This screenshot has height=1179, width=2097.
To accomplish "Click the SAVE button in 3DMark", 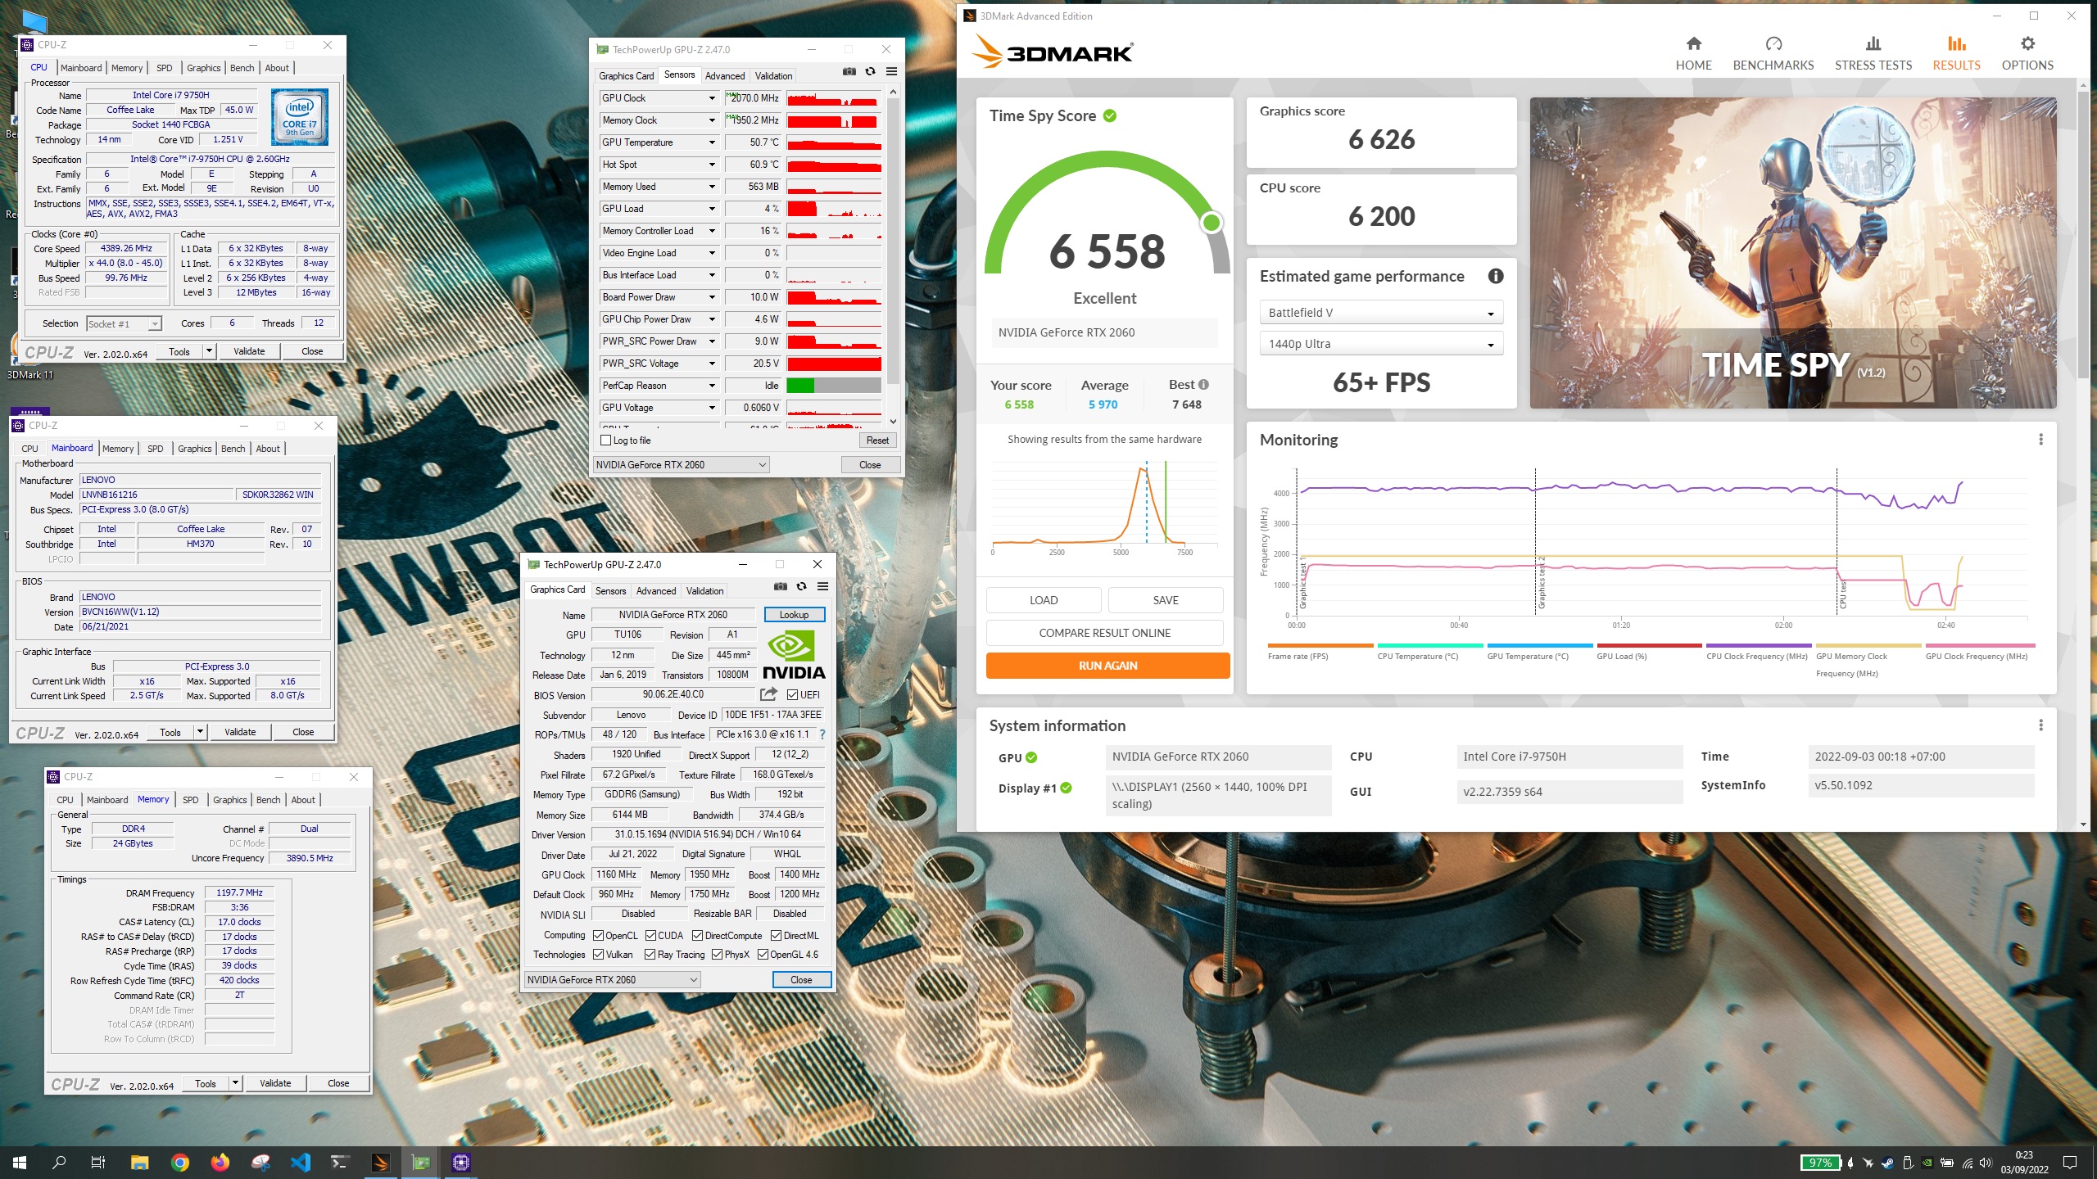I will pyautogui.click(x=1166, y=600).
